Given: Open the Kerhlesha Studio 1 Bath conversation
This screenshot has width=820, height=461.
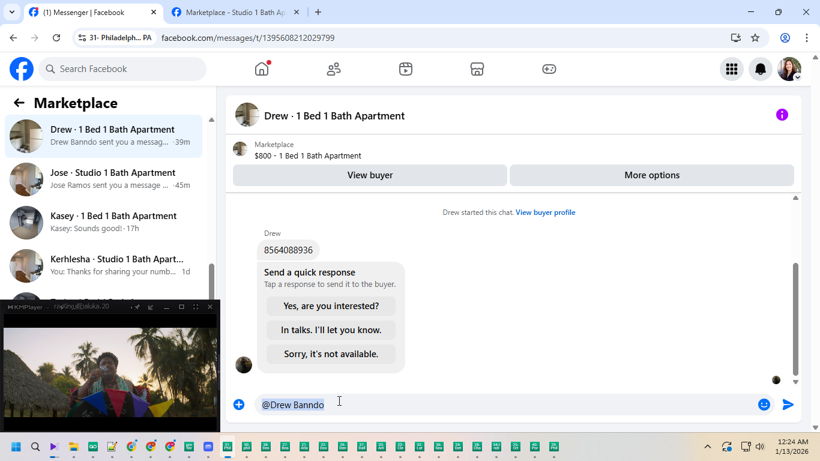Looking at the screenshot, I should coord(103,266).
